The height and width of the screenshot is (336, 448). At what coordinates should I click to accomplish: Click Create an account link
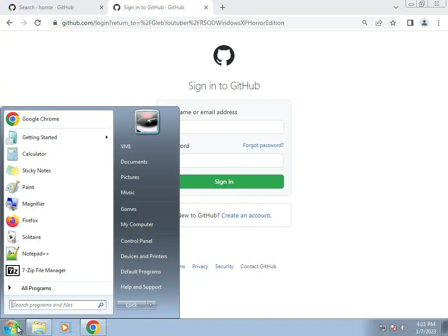[246, 215]
